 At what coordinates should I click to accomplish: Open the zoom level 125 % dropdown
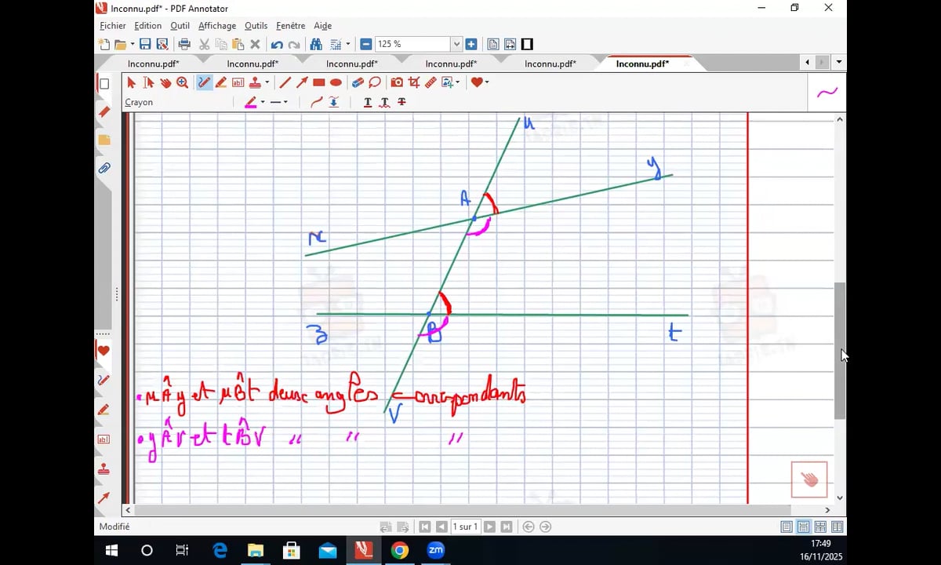456,45
